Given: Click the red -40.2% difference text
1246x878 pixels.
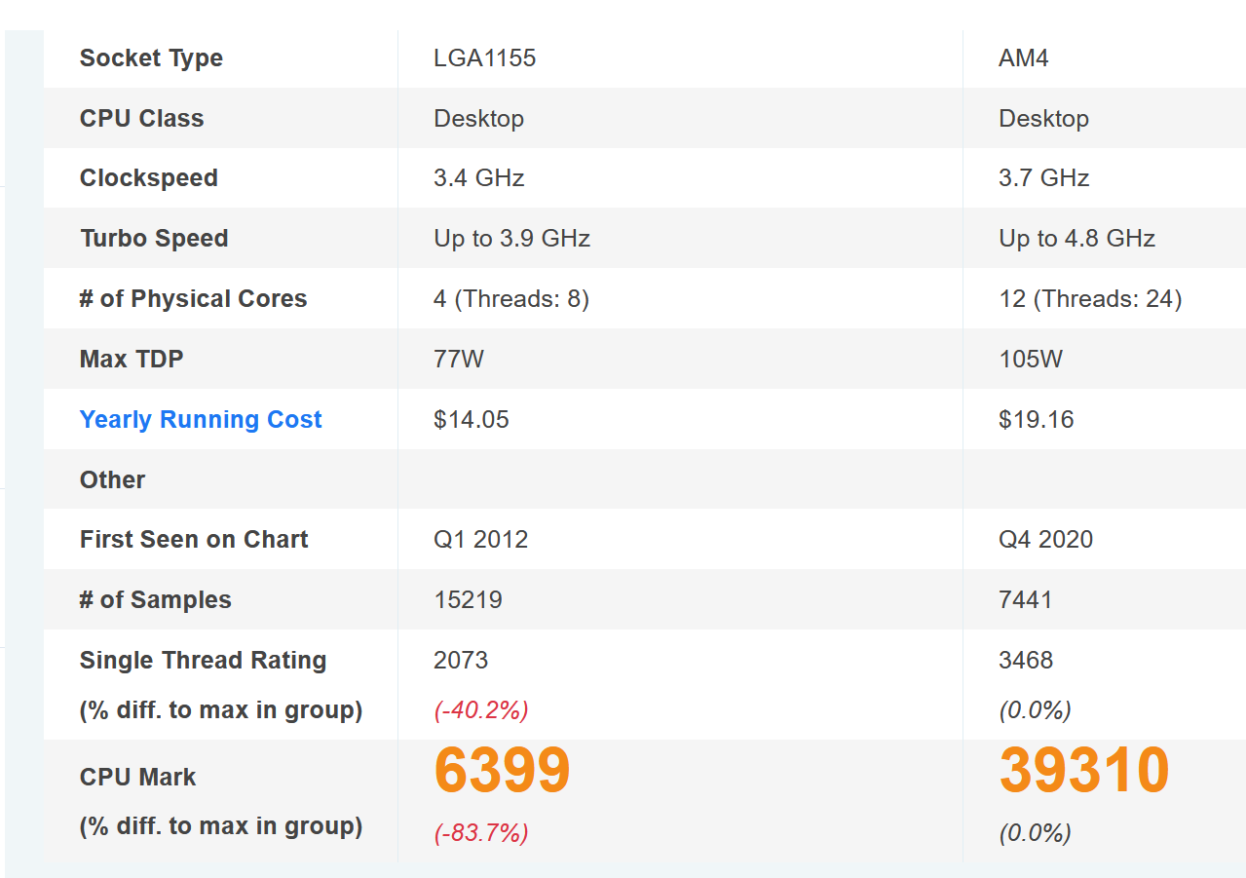Looking at the screenshot, I should pos(481,710).
